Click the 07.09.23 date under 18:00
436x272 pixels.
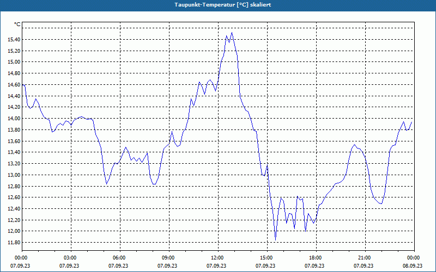pos(314,265)
